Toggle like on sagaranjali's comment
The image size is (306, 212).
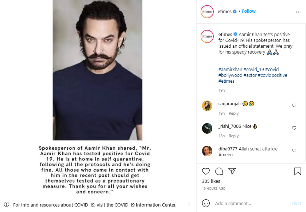coord(294,105)
